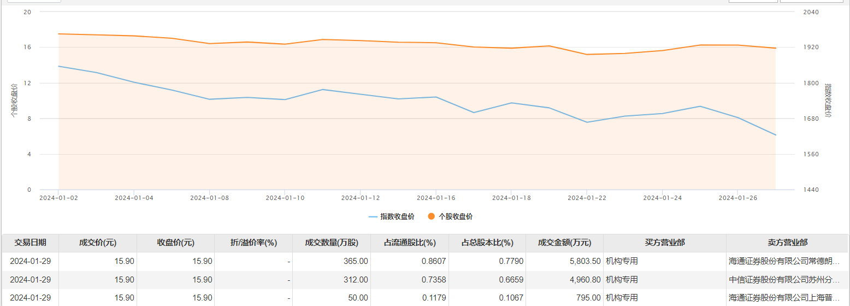Open seller 海通证券股份有限公司常德朗… entry
850x306 pixels.
(x=786, y=261)
